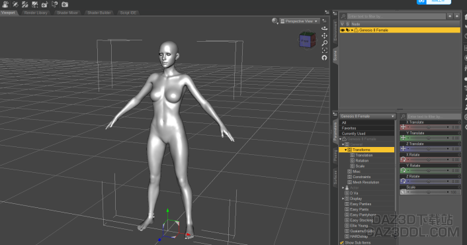Image resolution: width=467 pixels, height=245 pixels.
Task: Open the Environment side tab
Action: coord(335,30)
